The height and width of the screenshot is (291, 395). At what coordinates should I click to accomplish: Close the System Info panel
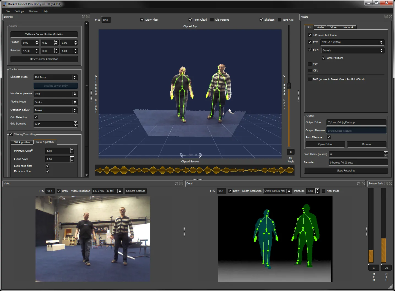tap(390, 183)
